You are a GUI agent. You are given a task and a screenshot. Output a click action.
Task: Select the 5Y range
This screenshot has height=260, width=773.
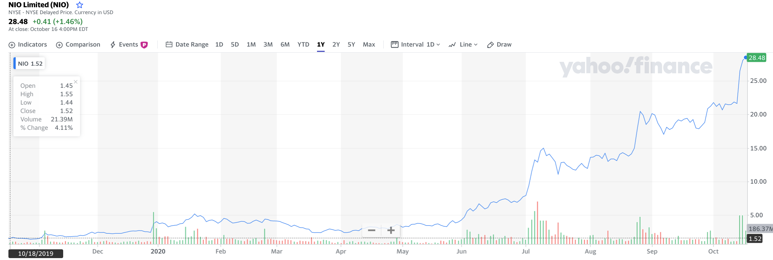coord(351,45)
